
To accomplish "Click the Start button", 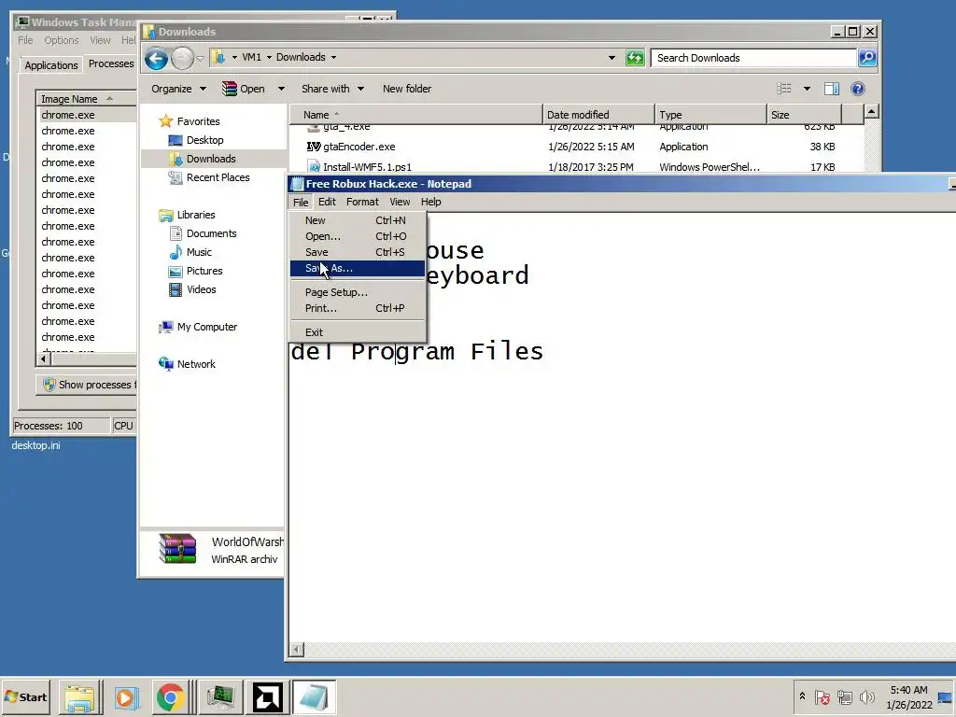I will click(x=26, y=696).
